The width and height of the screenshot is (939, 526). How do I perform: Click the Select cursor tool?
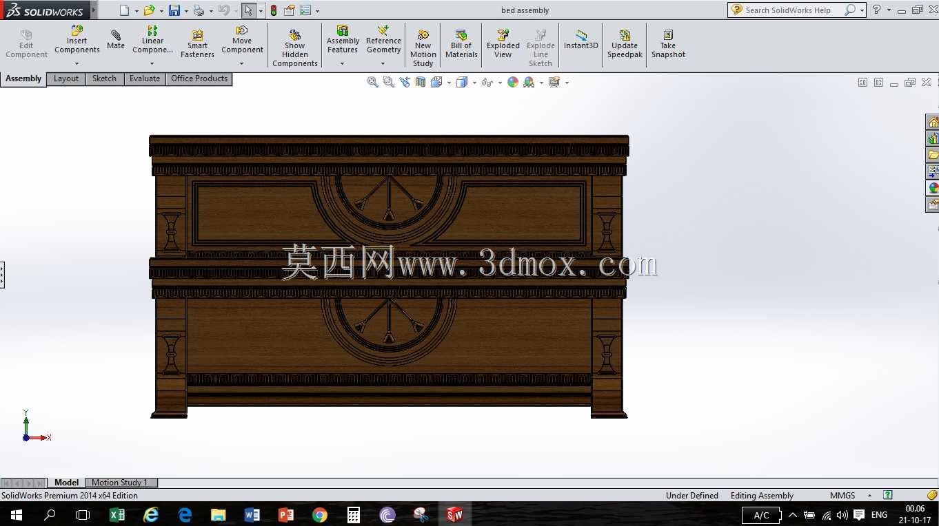point(248,10)
